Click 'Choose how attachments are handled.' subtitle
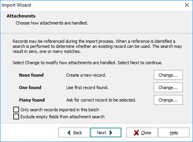 (52, 23)
